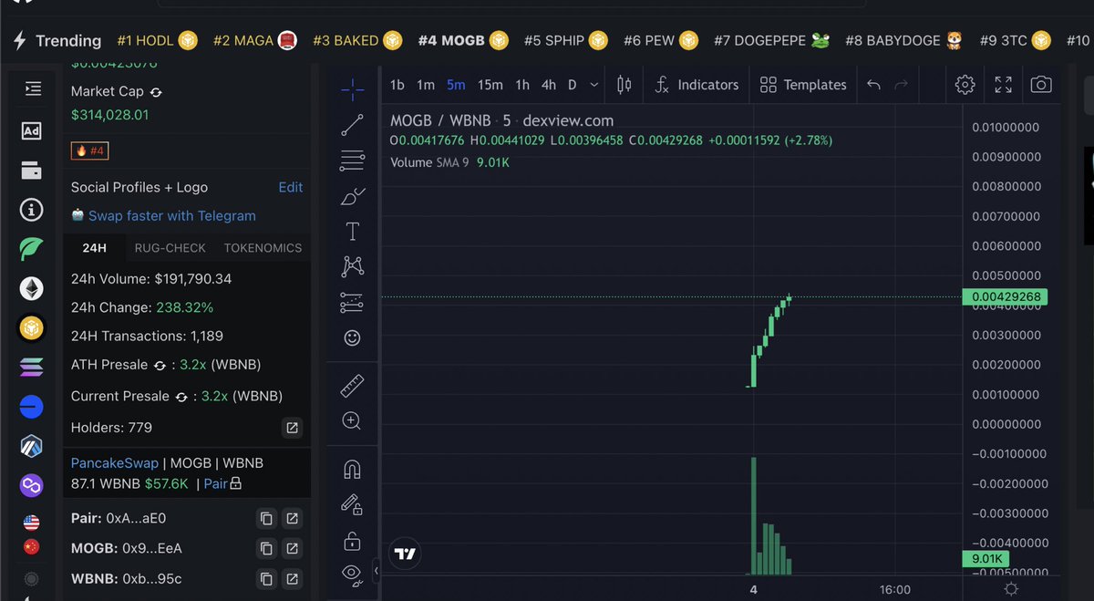Open MOGB address in explorer
Image resolution: width=1094 pixels, height=601 pixels.
(292, 549)
